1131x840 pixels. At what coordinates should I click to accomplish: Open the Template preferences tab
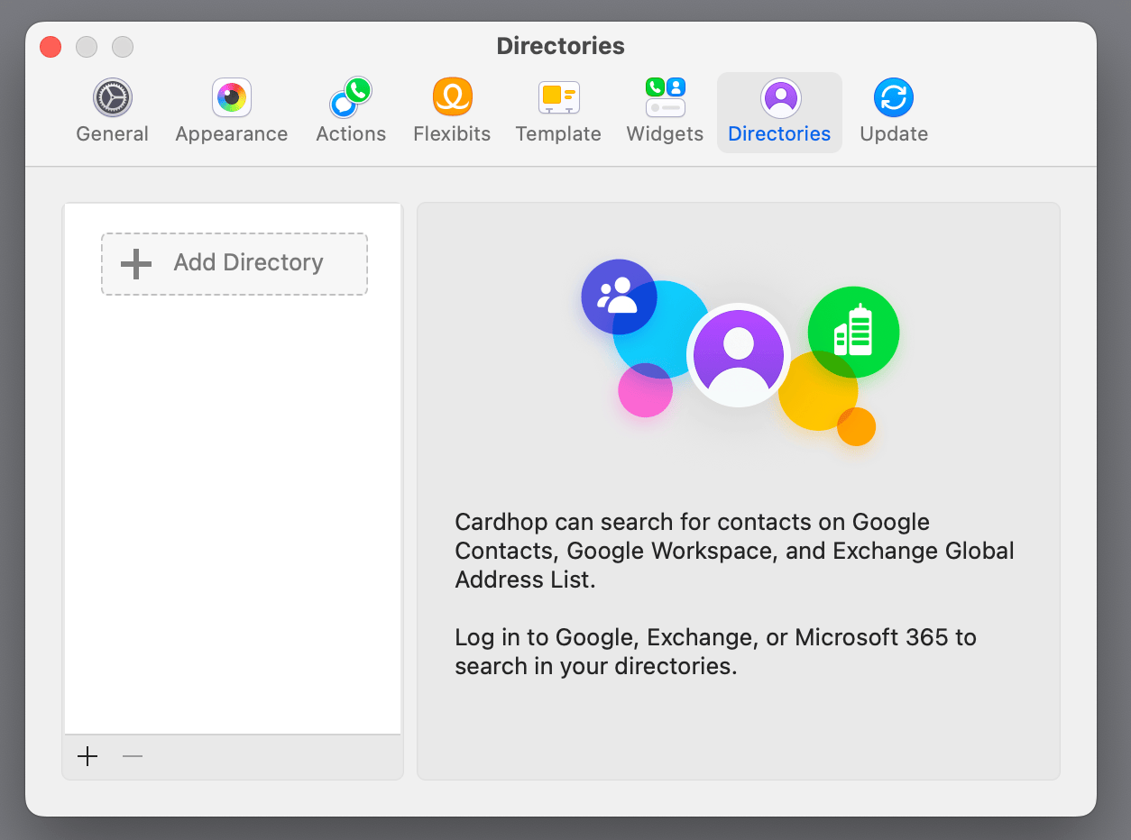click(x=558, y=113)
